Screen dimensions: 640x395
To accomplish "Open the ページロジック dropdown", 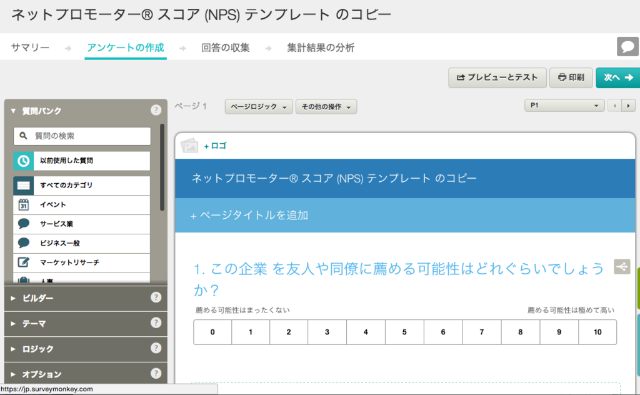I will tap(259, 106).
